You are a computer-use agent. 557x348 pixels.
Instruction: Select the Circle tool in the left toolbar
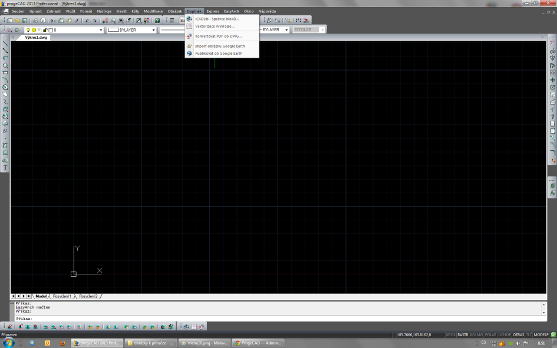[x=5, y=87]
